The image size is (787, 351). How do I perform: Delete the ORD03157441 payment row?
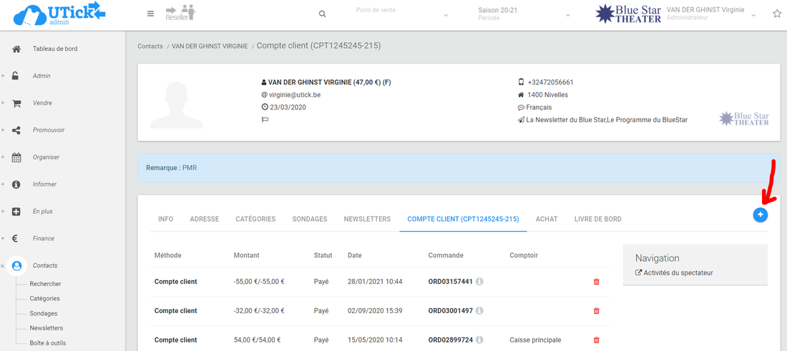(597, 282)
